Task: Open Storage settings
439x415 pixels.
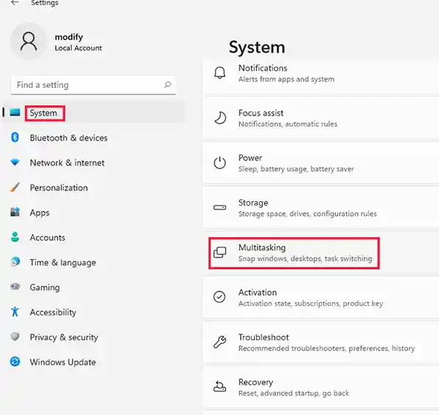Action: [321, 208]
